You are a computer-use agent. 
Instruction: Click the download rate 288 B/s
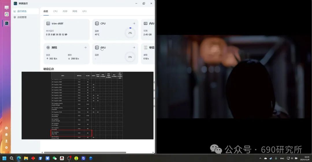[x=73, y=59]
